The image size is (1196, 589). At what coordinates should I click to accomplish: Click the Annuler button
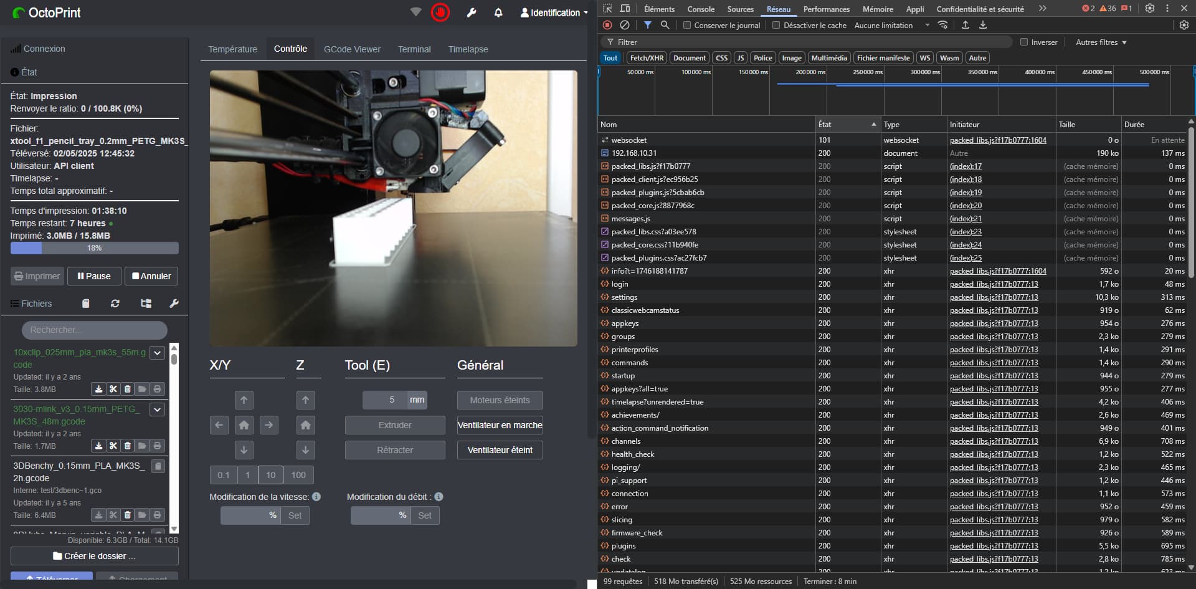pyautogui.click(x=151, y=276)
